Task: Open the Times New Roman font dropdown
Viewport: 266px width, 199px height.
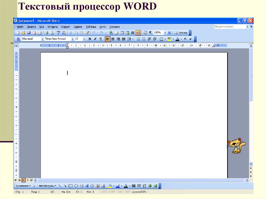Action: coord(72,39)
